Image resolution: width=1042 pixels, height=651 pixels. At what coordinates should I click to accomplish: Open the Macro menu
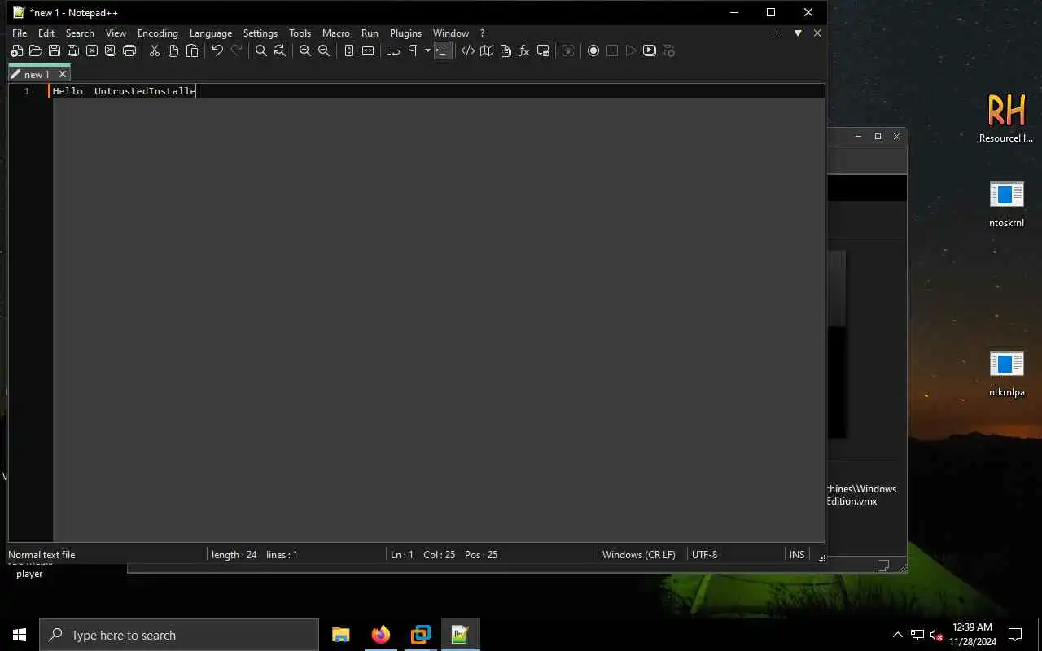(335, 33)
